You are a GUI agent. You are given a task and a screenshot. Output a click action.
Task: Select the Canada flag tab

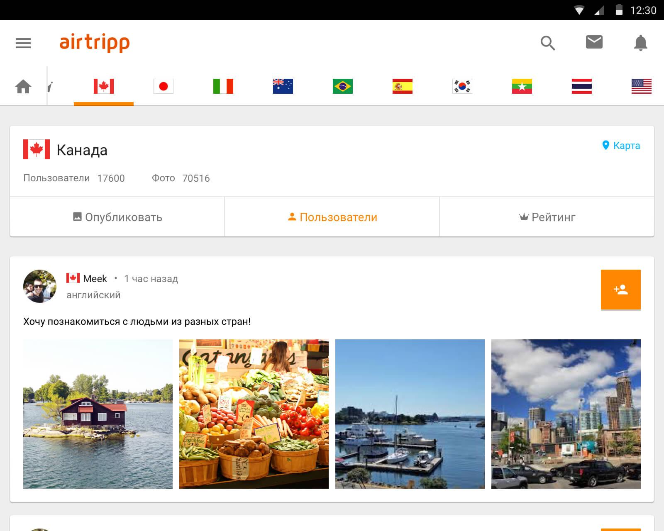[104, 86]
